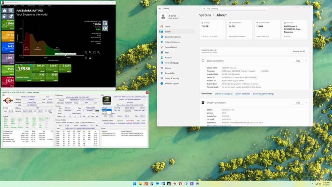
Task: Click the Settings window vertical scrollbar
Action: point(312,47)
